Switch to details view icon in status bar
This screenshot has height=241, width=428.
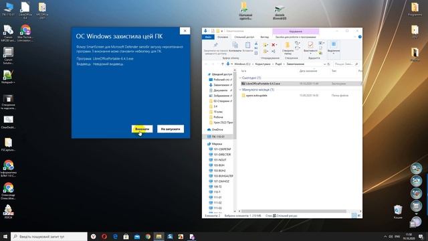pos(354,216)
